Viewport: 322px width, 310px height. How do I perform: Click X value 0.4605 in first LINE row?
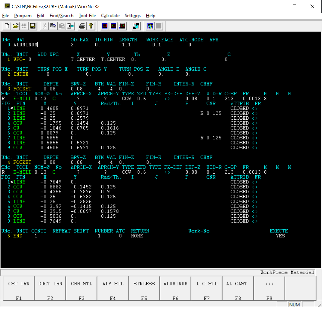(x=49, y=108)
